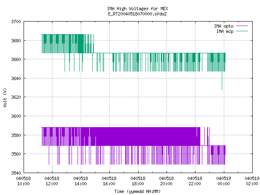Click the '040518 20:00' x-axis tick label

pos(166,181)
